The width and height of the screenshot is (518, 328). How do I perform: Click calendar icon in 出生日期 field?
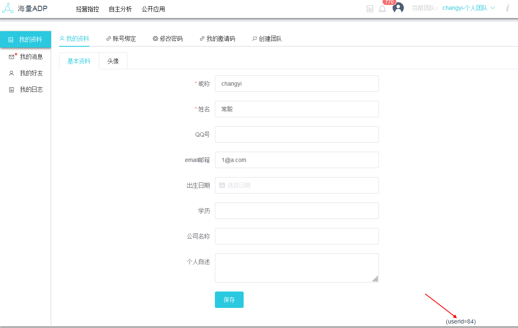222,185
